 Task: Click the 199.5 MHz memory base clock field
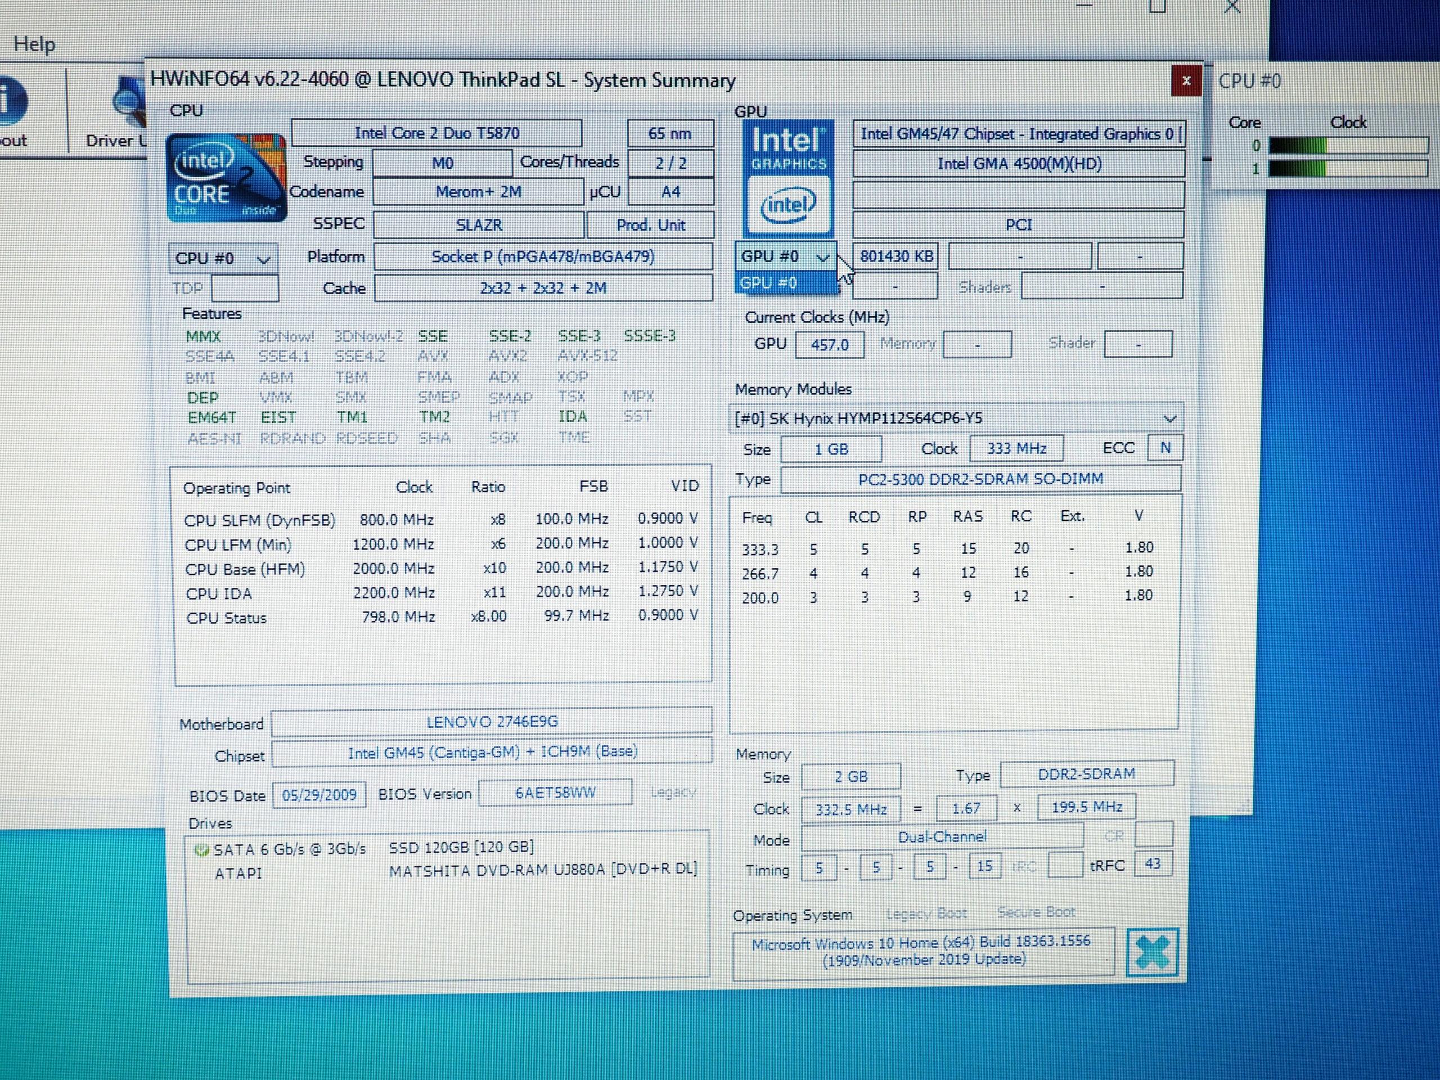click(1087, 807)
